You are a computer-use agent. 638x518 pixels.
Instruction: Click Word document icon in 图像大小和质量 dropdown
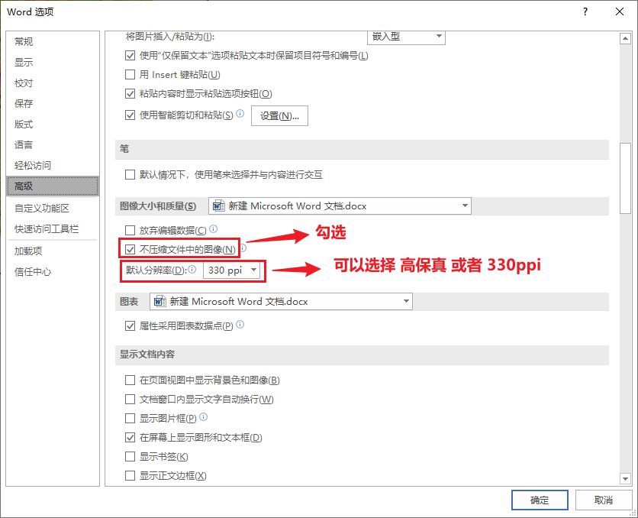point(218,206)
